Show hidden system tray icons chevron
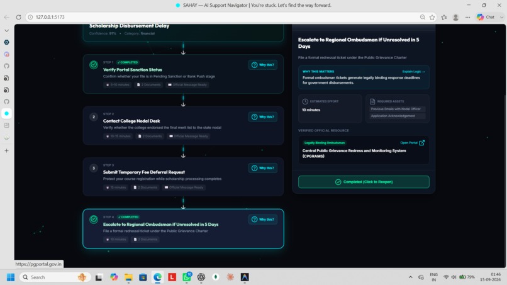The height and width of the screenshot is (285, 507). [x=410, y=277]
